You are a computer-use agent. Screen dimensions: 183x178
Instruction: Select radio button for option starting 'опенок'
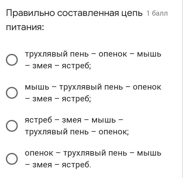point(12,159)
